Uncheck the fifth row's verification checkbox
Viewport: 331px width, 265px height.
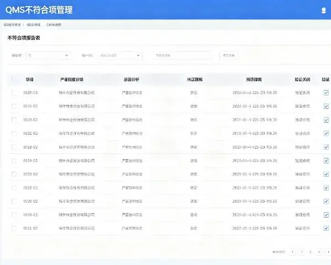point(326,147)
